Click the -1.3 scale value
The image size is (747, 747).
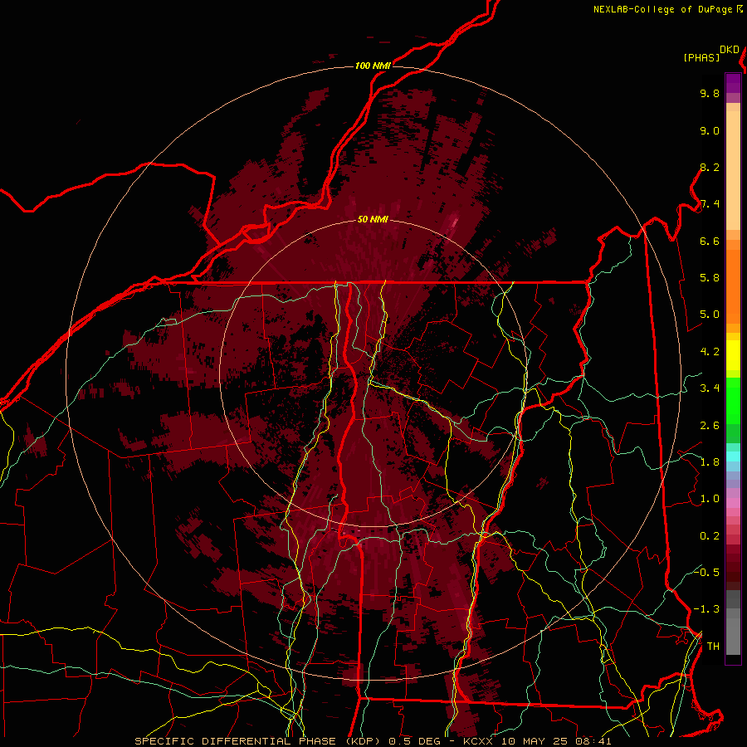click(x=706, y=609)
